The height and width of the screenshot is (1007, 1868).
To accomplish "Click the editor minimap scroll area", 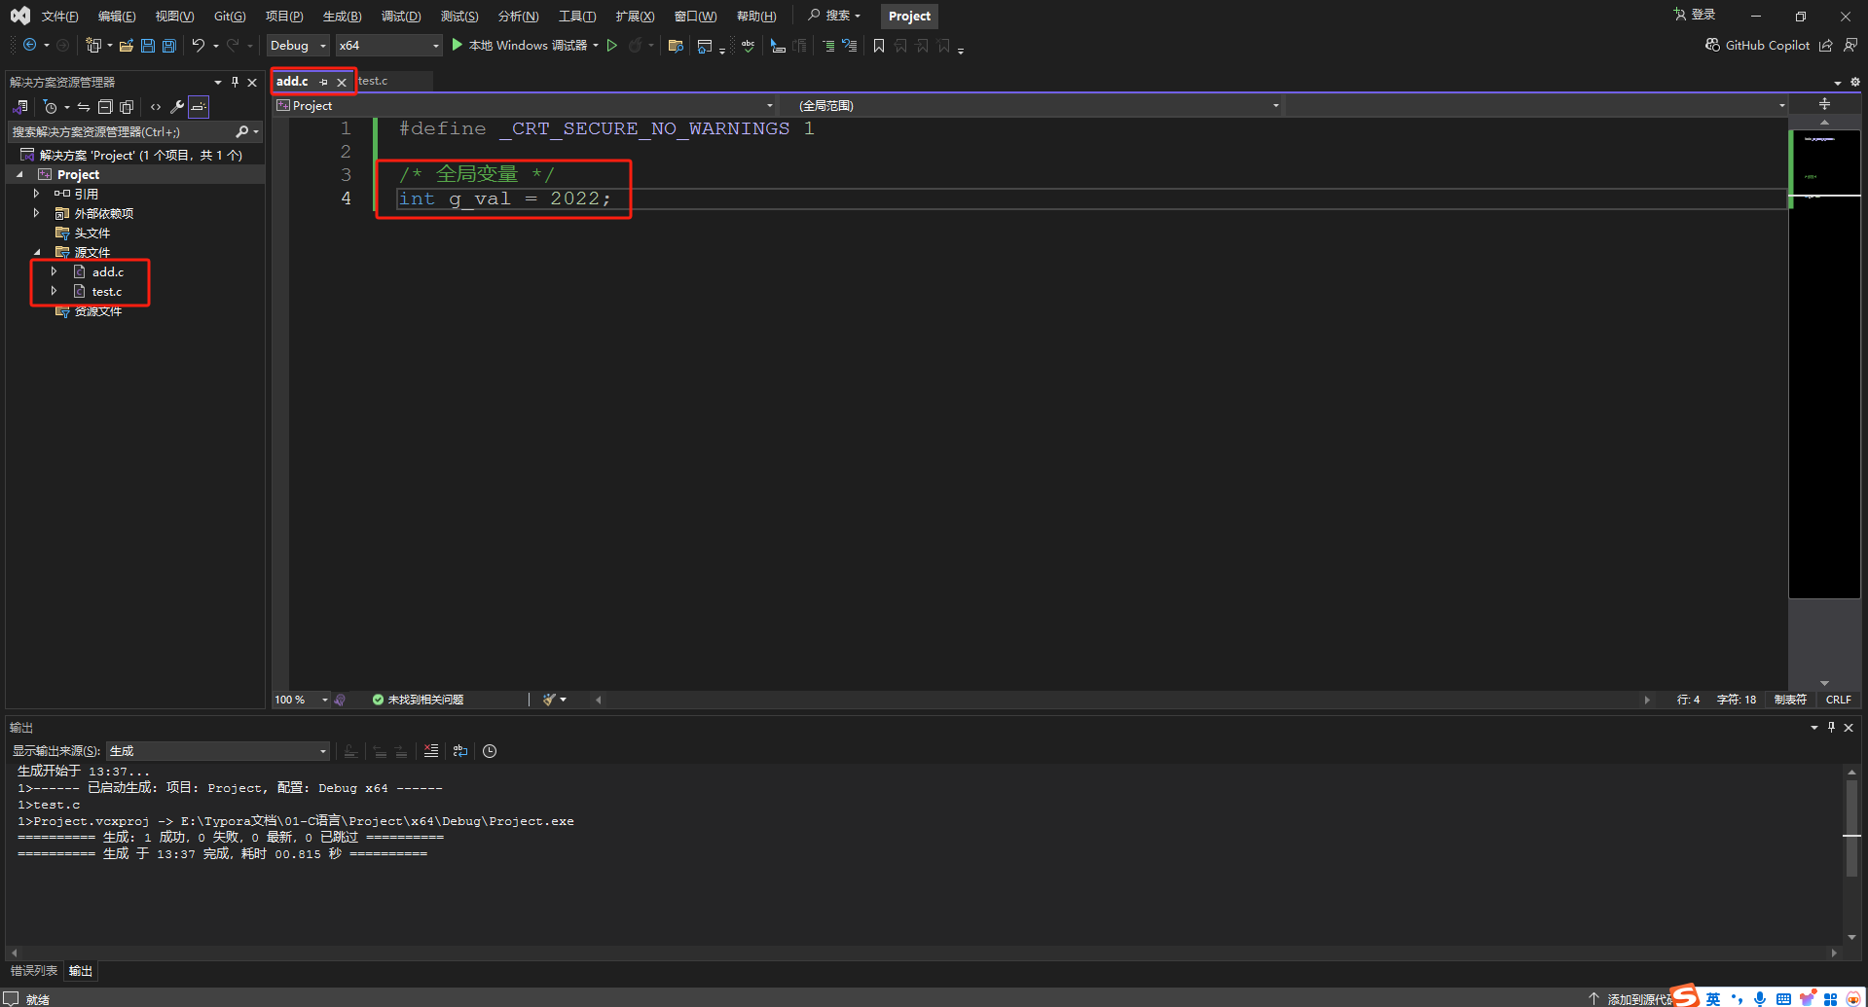I will 1824,363.
